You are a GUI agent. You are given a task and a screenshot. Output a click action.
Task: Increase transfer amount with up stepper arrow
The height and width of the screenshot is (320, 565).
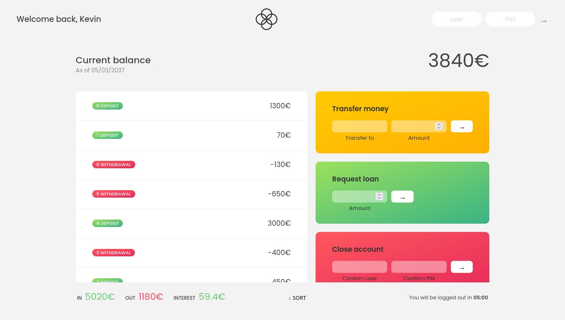click(x=439, y=124)
